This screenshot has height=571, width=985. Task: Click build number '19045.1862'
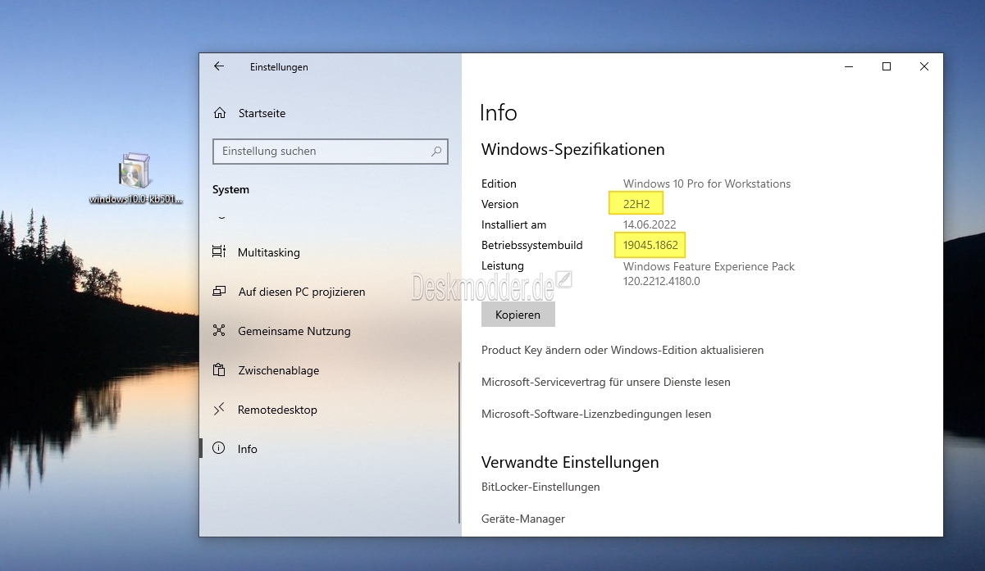[650, 245]
